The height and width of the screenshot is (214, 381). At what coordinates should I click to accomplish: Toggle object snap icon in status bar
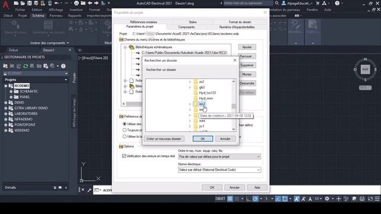pos(285,199)
